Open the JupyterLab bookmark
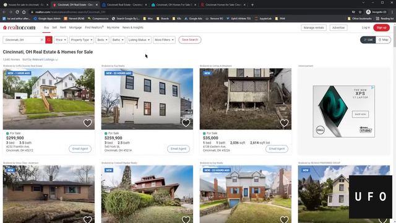Image resolution: width=396 pixels, height=223 pixels. tap(263, 19)
